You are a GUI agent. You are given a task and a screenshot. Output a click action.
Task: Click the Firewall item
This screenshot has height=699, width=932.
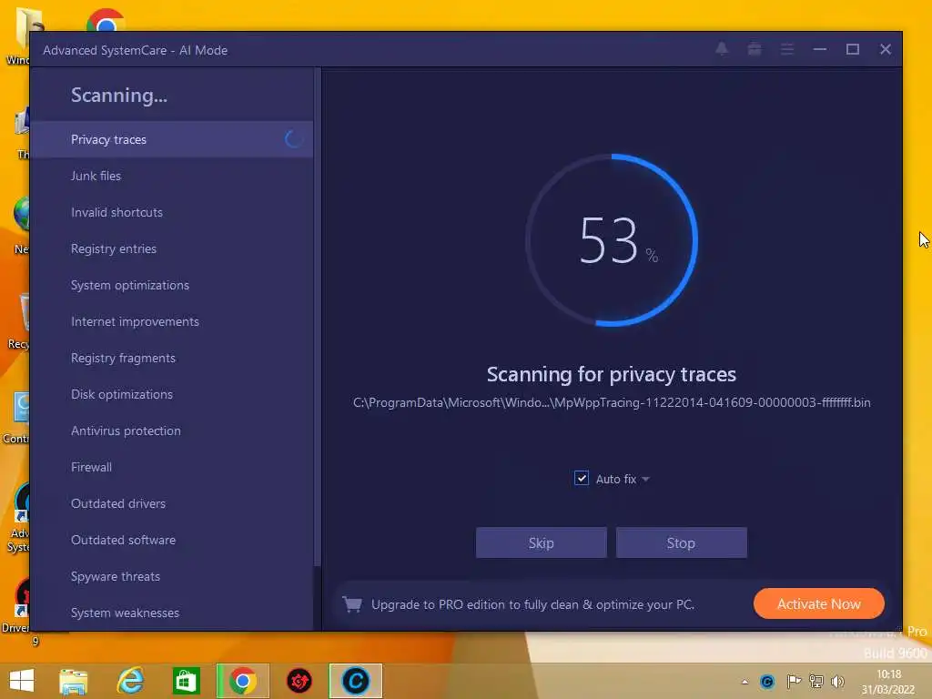[171, 467]
